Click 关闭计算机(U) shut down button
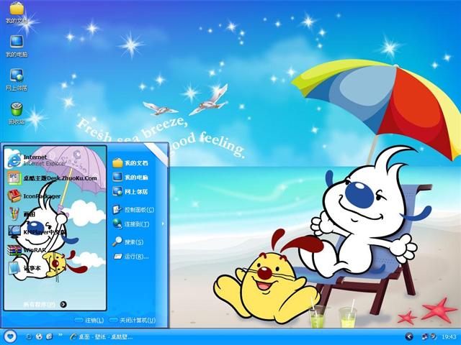 tap(132, 320)
